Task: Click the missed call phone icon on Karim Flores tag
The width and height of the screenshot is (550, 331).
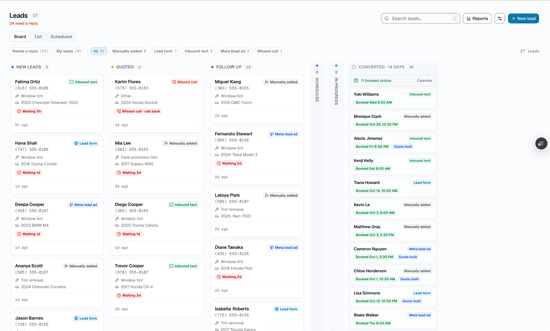Action: 174,82
